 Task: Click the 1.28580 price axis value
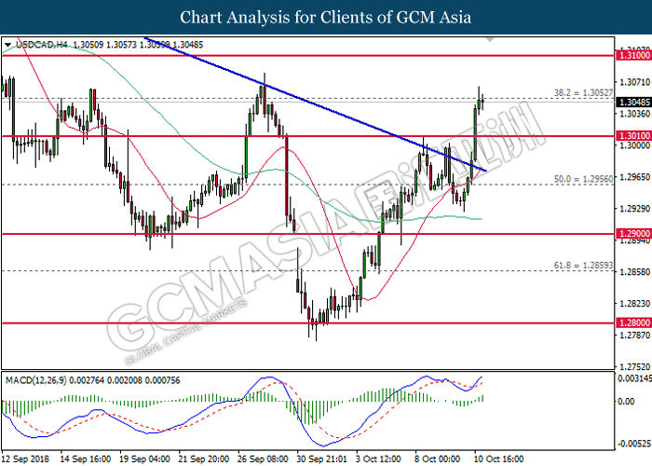[x=634, y=272]
